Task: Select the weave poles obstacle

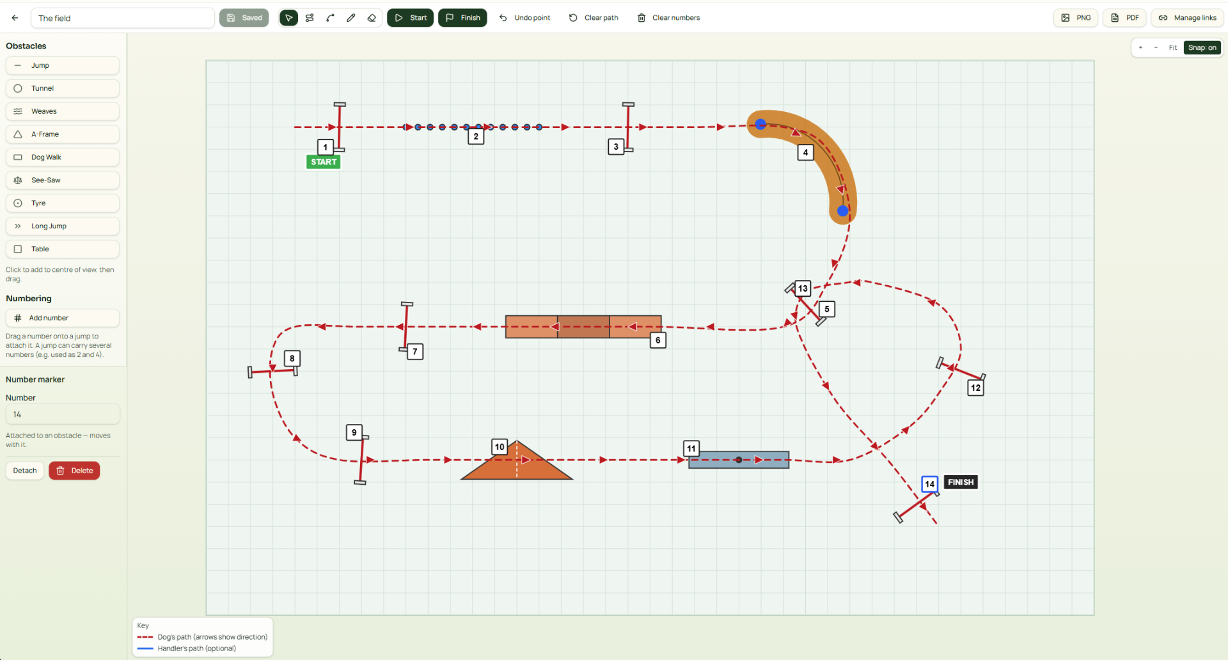Action: click(473, 127)
